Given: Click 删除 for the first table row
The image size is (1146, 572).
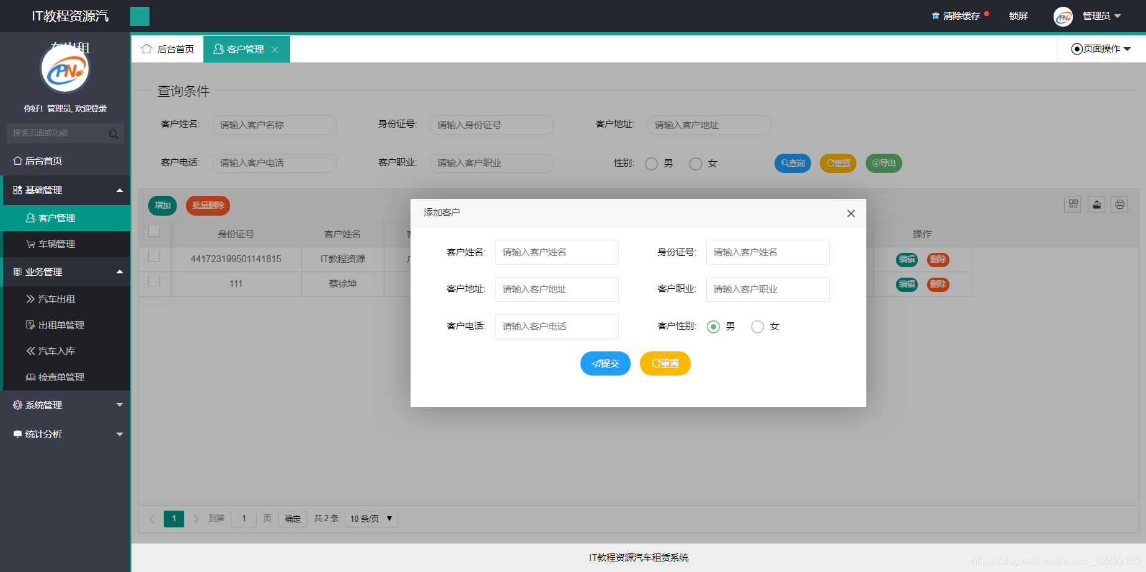Looking at the screenshot, I should pos(938,259).
